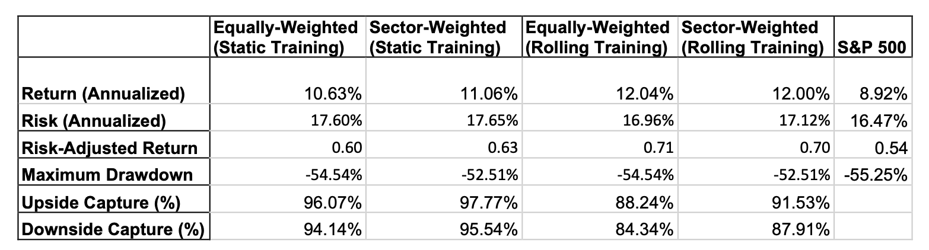
Task: Select the 84.34% downside capture cell
Action: coord(648,228)
